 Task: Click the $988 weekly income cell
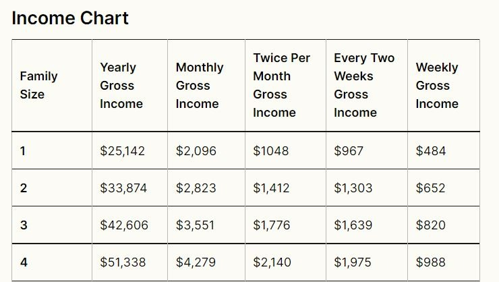click(431, 262)
